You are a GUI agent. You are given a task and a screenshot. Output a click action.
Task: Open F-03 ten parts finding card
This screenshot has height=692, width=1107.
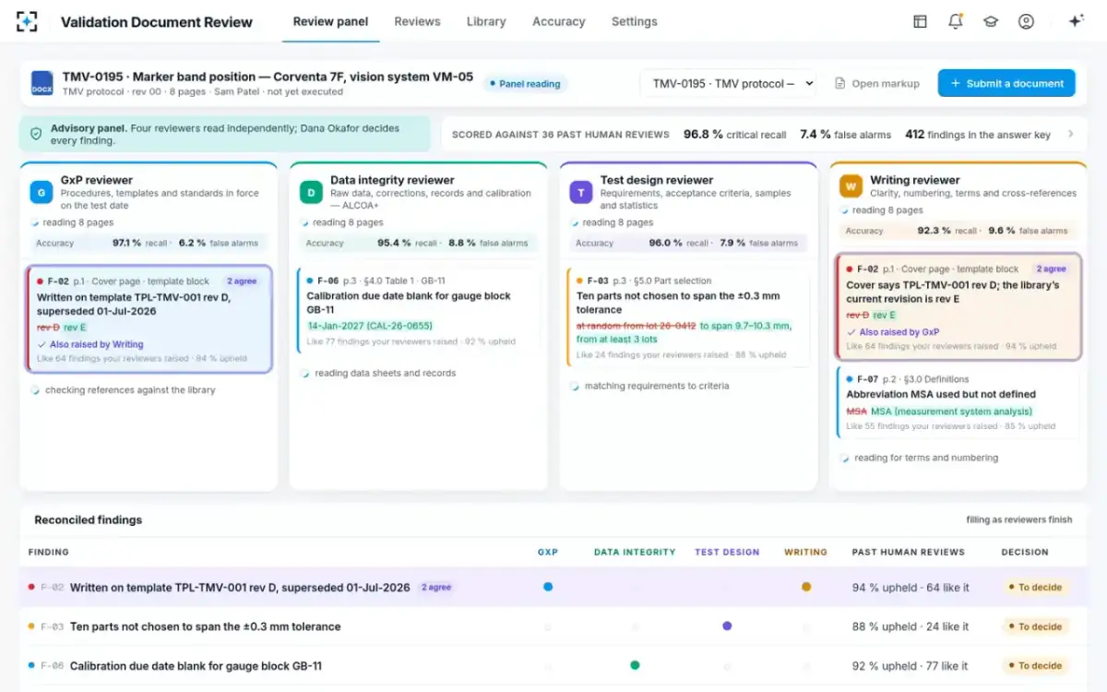click(688, 317)
